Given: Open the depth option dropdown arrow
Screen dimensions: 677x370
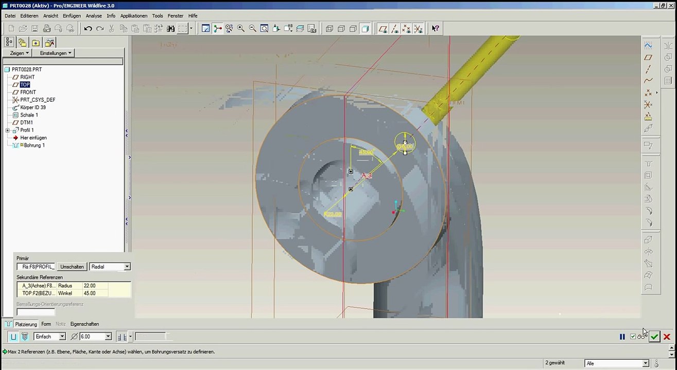Looking at the screenshot, I should click(130, 337).
